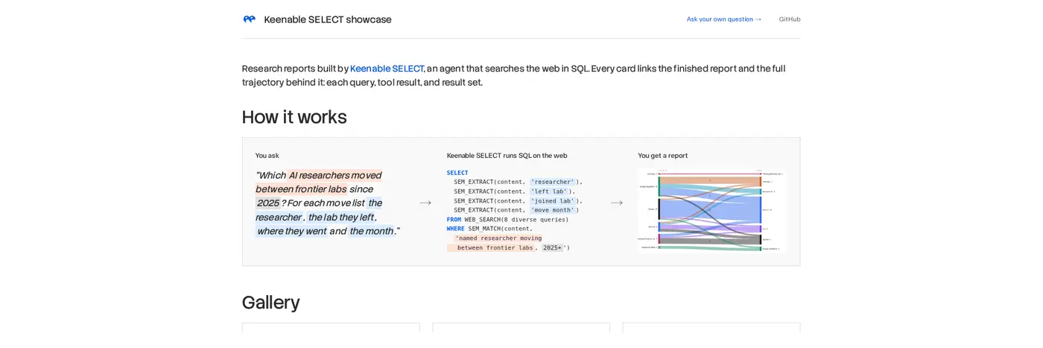Click highlighted phrase 'AI researchers moved'
Screen dimensions: 1043x348
click(x=335, y=175)
